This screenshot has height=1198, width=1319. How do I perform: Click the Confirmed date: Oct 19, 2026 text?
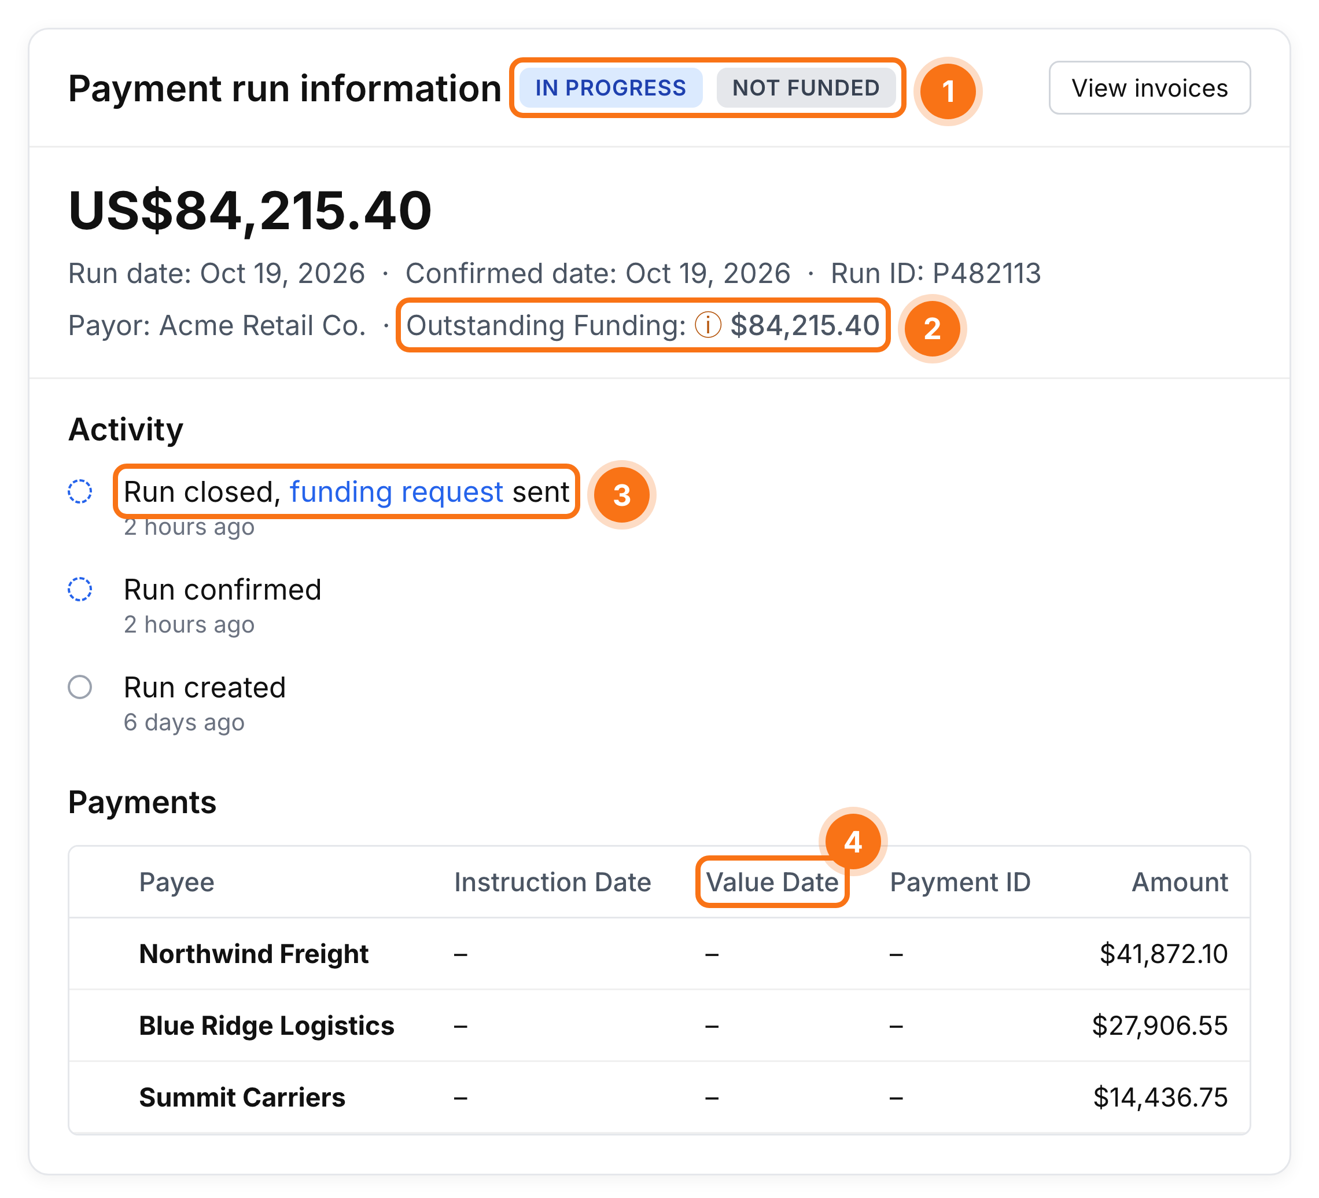click(x=598, y=273)
